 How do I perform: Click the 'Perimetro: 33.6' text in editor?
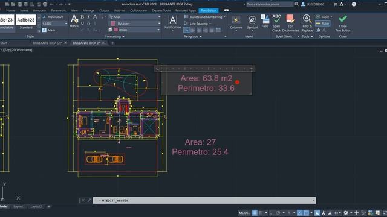click(x=206, y=88)
